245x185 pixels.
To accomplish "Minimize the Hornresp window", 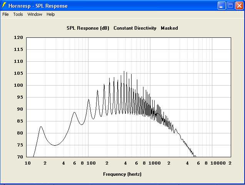I will (222, 6).
